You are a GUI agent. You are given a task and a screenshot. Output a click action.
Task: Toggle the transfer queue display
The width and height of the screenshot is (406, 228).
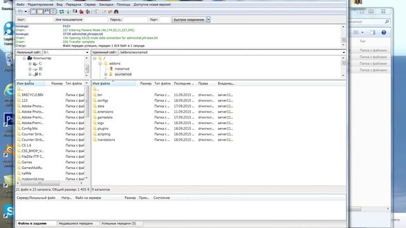[53, 11]
